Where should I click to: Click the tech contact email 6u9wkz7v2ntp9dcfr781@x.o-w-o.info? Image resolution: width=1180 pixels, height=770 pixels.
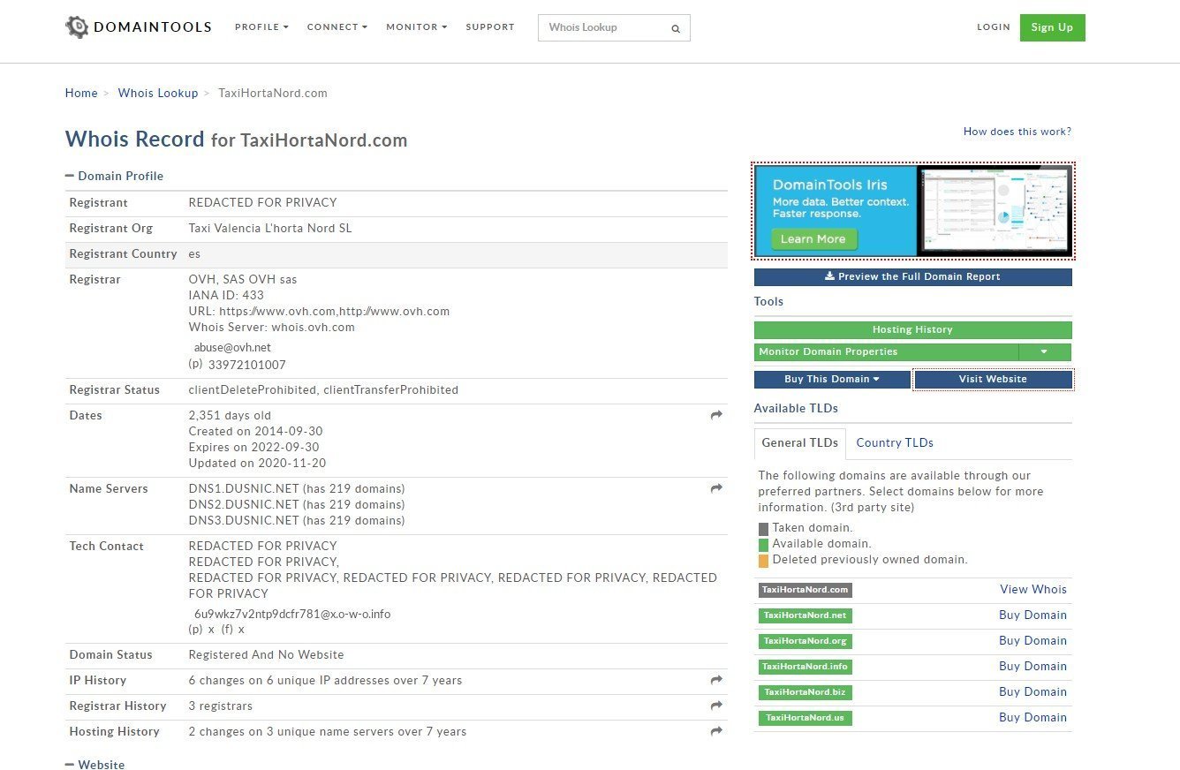pos(292,614)
